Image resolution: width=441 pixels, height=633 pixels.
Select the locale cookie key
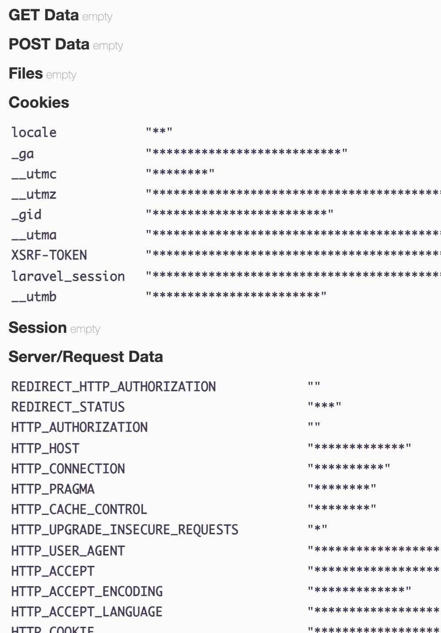pos(34,132)
